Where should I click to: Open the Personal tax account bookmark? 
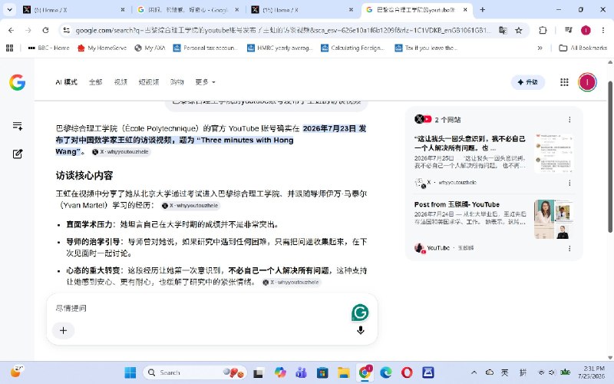click(x=206, y=48)
